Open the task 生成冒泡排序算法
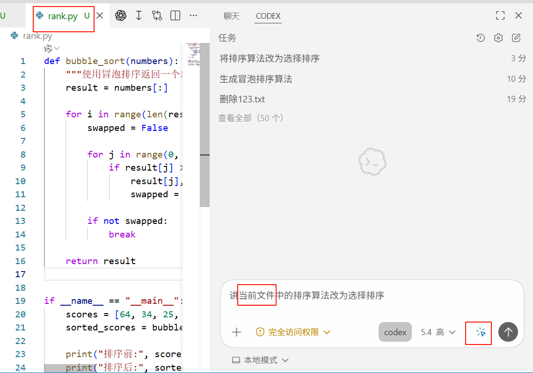Image resolution: width=533 pixels, height=373 pixels. pos(372,79)
